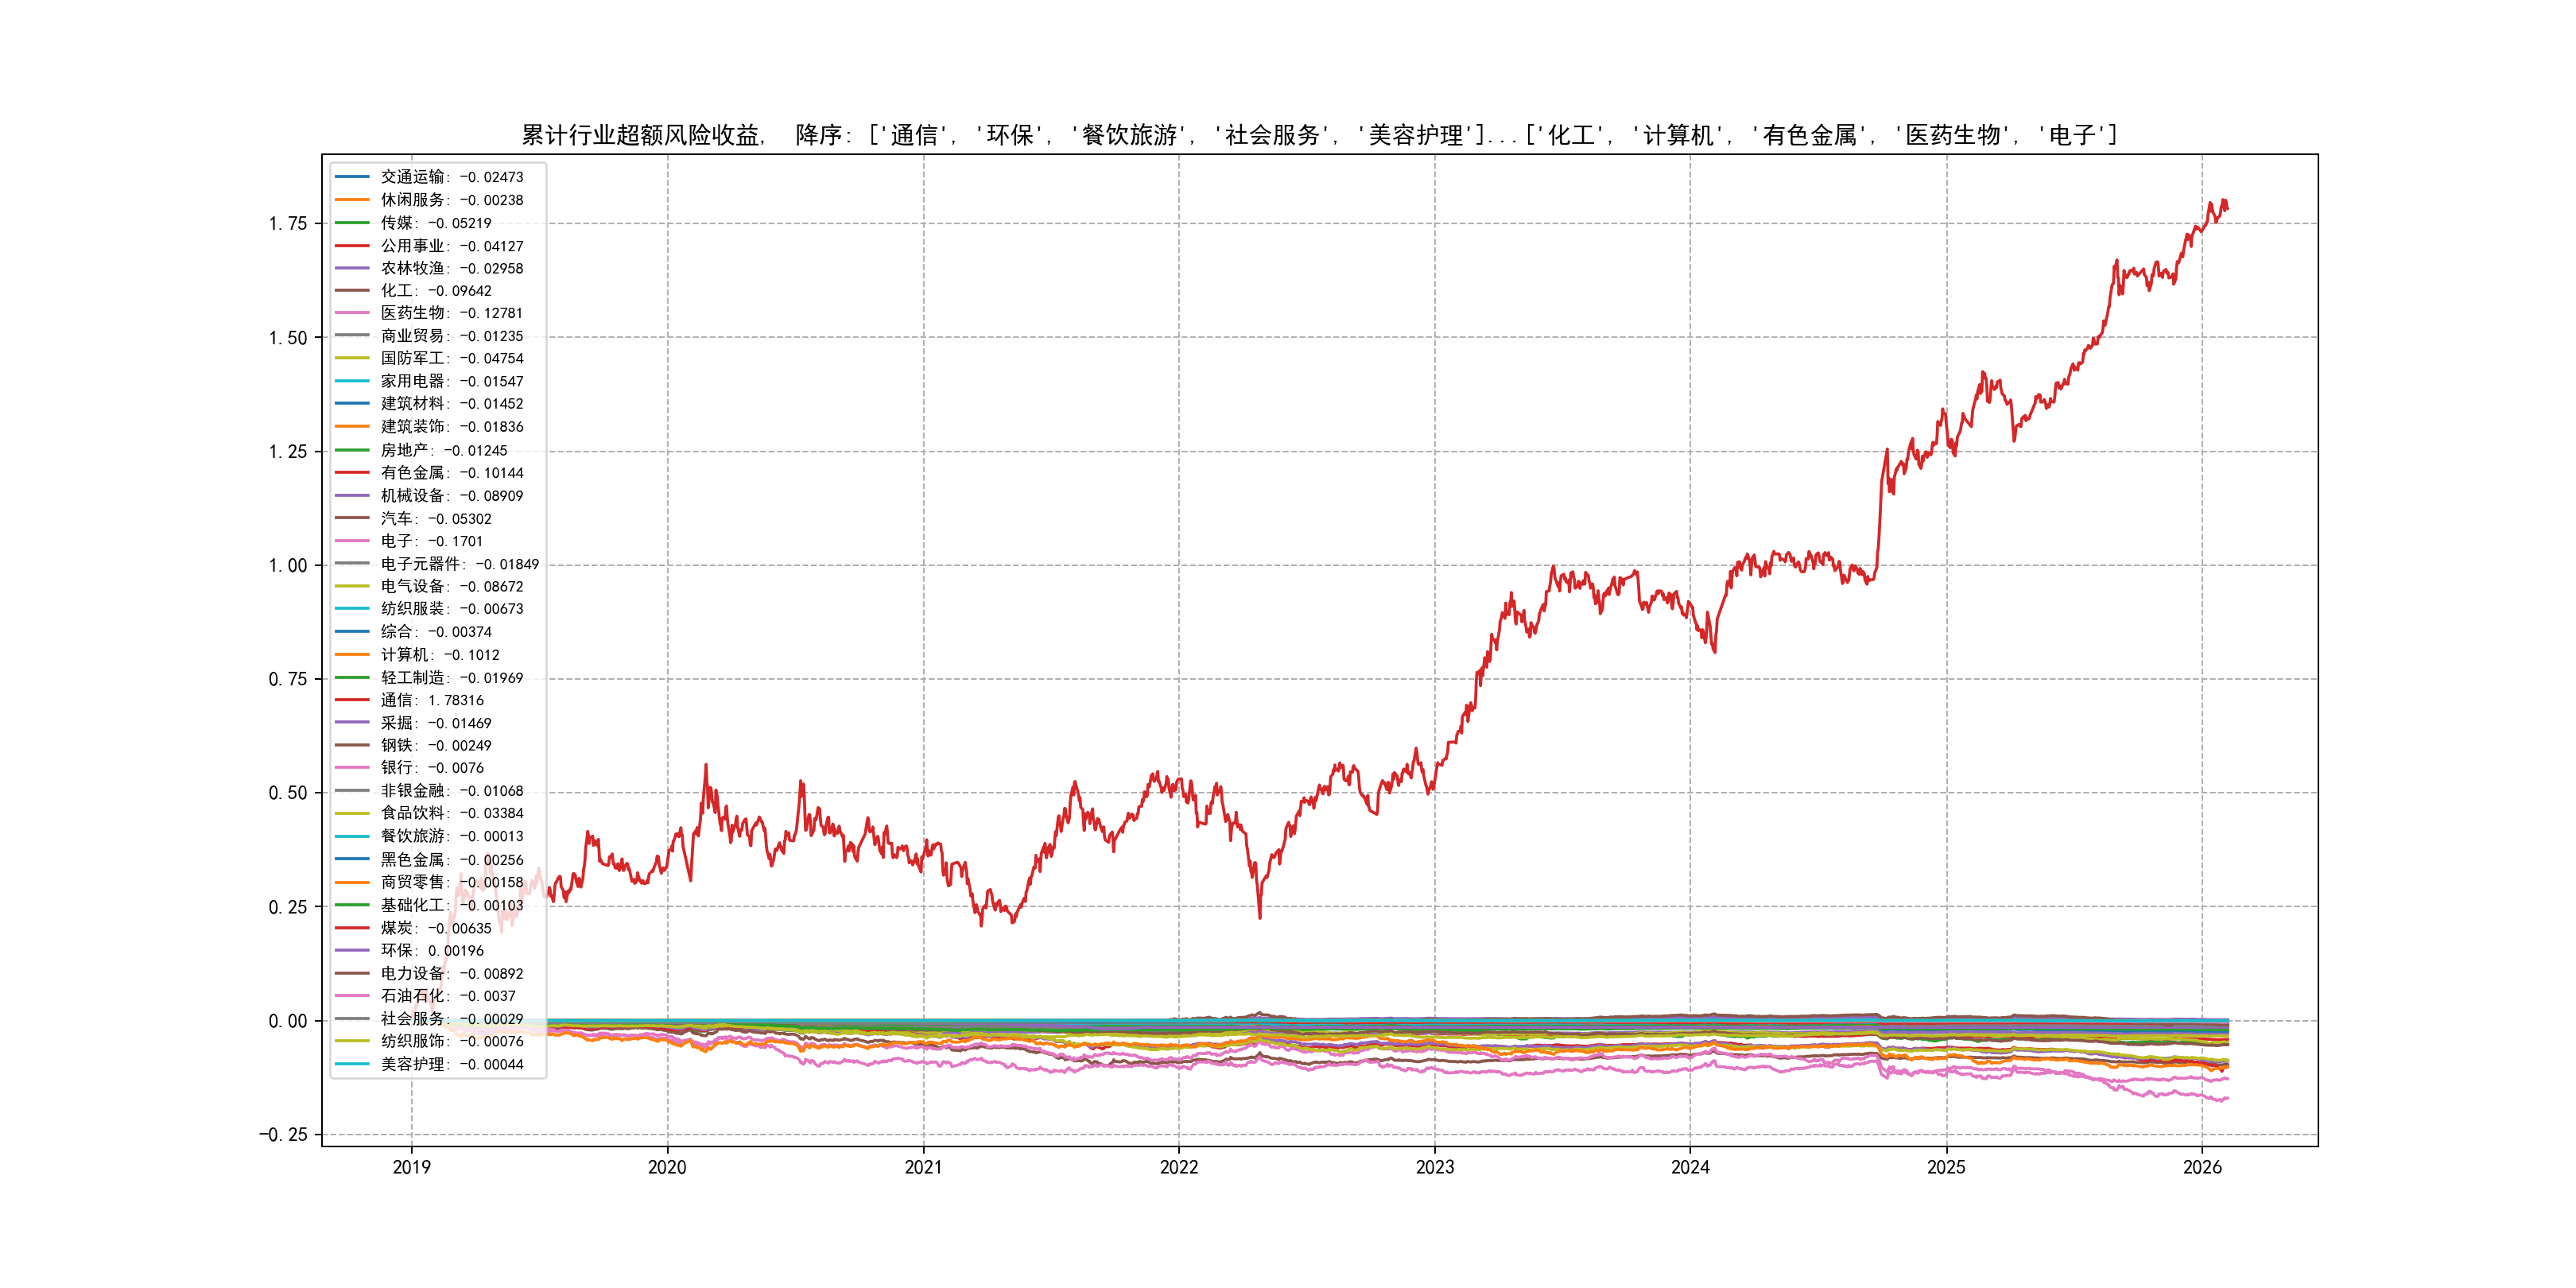Click the 2019 x-axis tick label
This screenshot has height=1288, width=2576.
point(411,1167)
